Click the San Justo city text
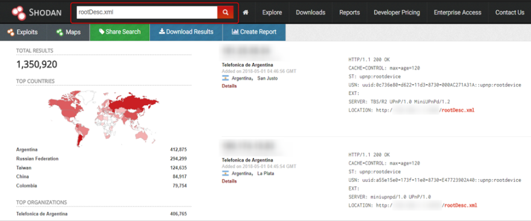 (x=267, y=78)
